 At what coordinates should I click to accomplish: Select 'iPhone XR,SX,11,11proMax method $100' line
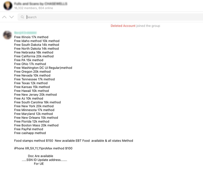click(43, 148)
